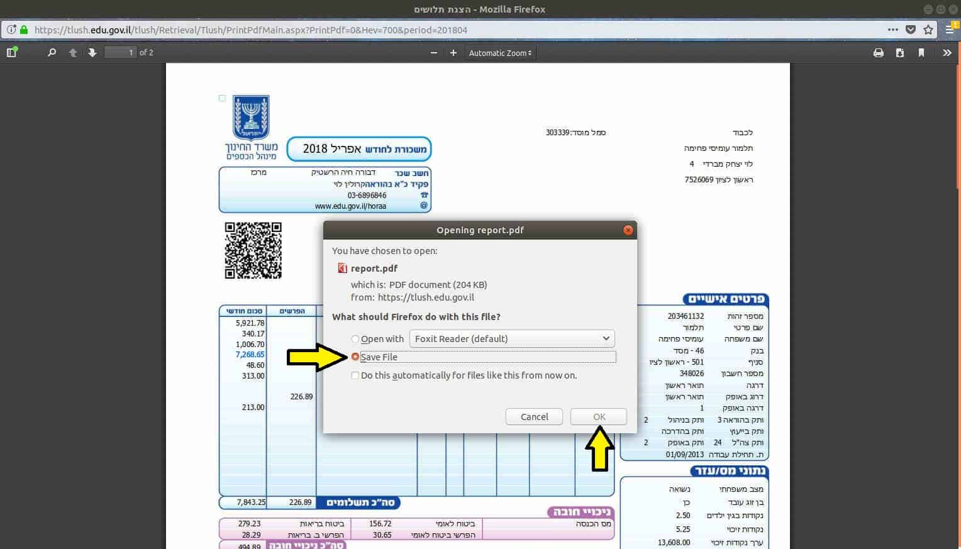This screenshot has width=961, height=549.
Task: Check 'Do this automatically for files like this'
Action: [355, 375]
